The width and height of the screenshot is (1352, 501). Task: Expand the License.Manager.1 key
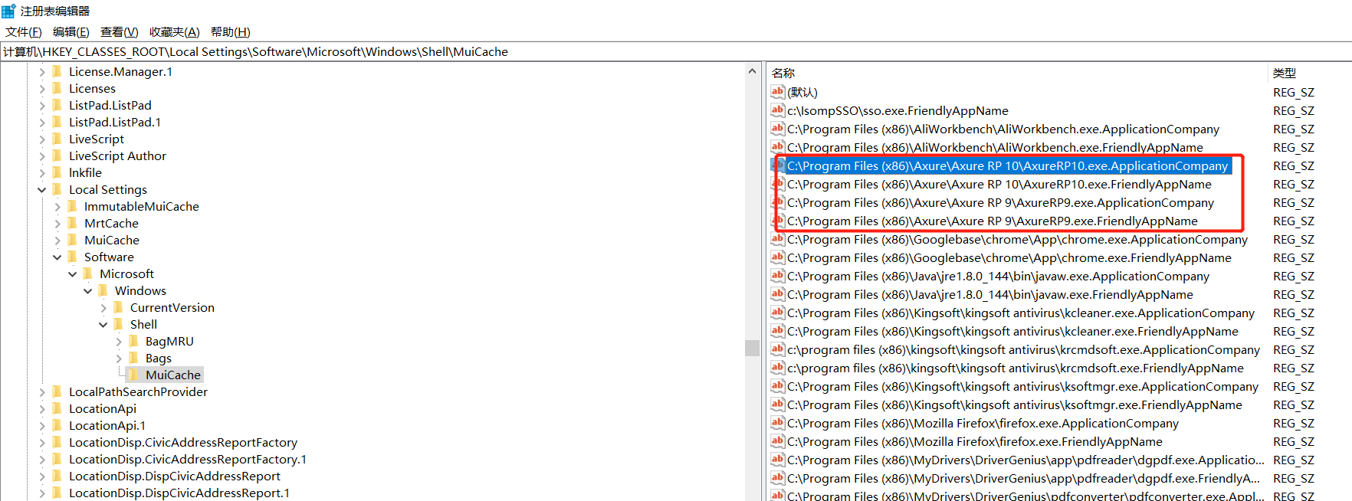click(x=42, y=72)
